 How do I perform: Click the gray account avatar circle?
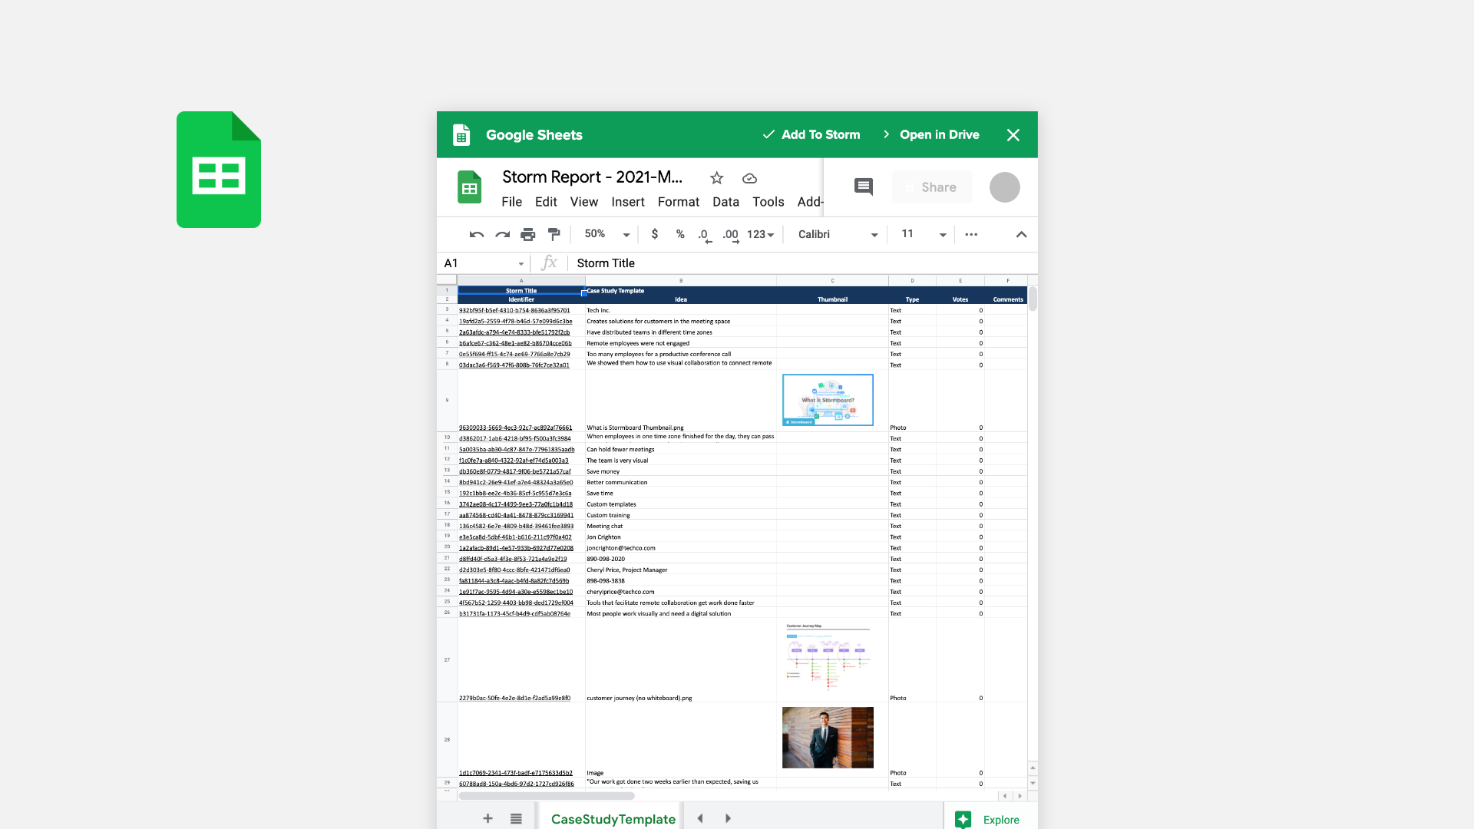click(x=1005, y=187)
